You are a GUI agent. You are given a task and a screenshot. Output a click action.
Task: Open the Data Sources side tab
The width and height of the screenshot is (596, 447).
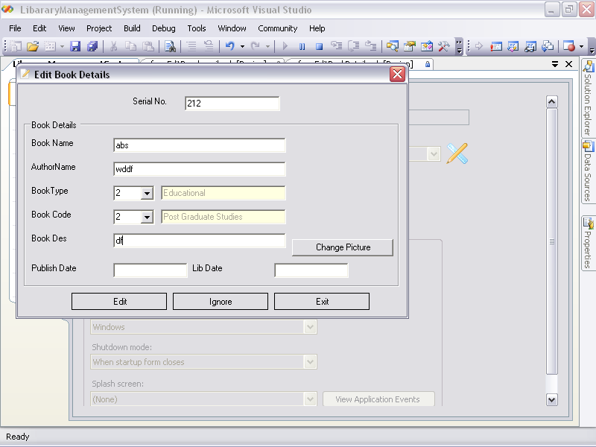click(588, 172)
